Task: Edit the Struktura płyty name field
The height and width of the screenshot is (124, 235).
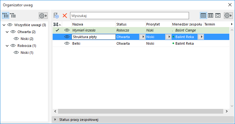Action: click(94, 37)
